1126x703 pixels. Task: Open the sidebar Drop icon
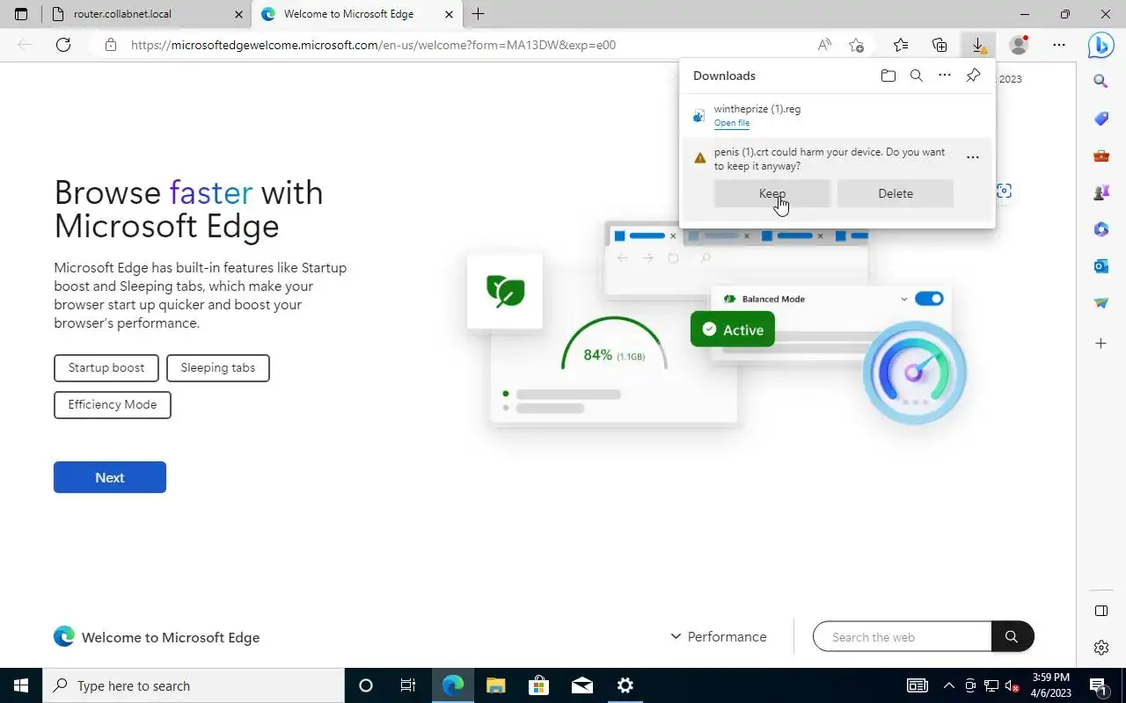(1100, 303)
